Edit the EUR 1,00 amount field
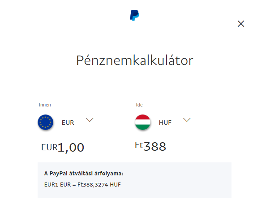The image size is (270, 208). coord(63,148)
